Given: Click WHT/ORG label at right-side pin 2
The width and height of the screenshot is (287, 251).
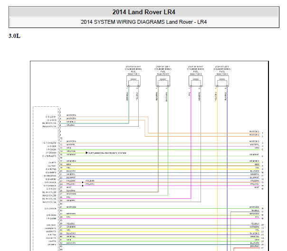Looking at the screenshot, I should coord(254,135).
